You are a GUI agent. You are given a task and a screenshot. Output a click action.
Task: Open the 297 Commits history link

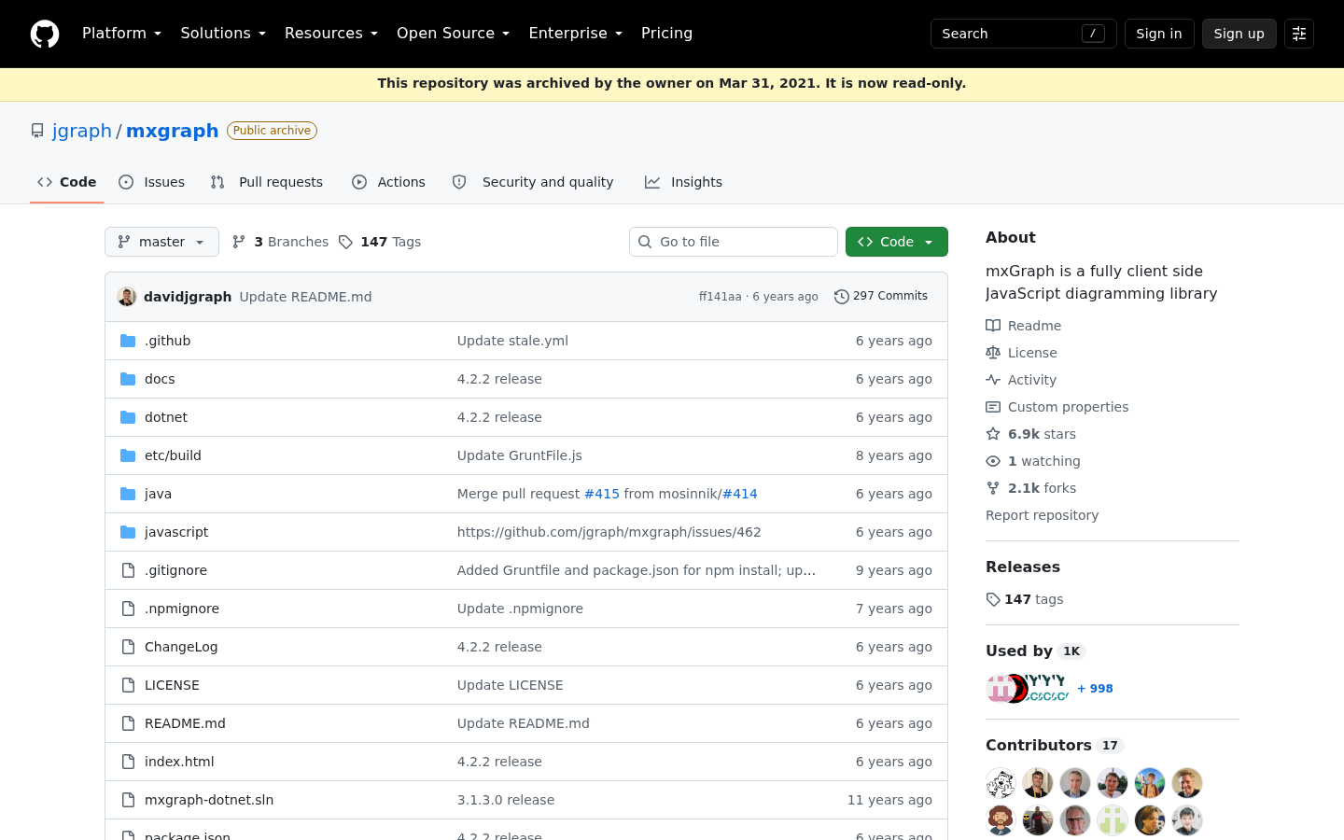(x=881, y=297)
